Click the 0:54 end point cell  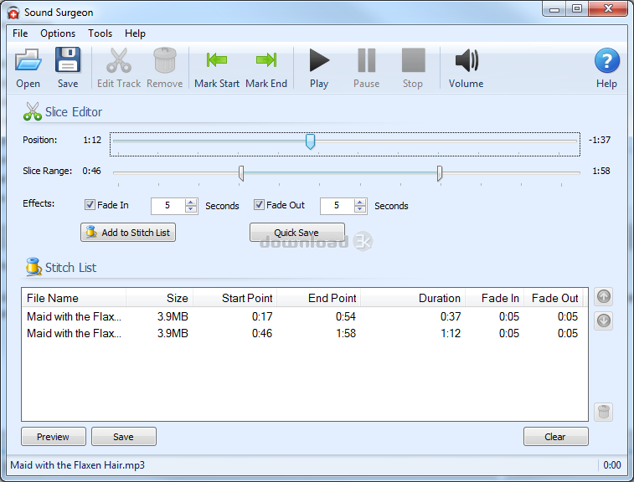346,316
